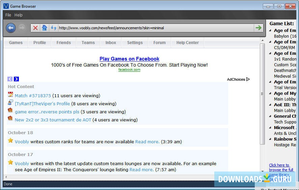Click the URL address field

pyautogui.click(x=156, y=28)
